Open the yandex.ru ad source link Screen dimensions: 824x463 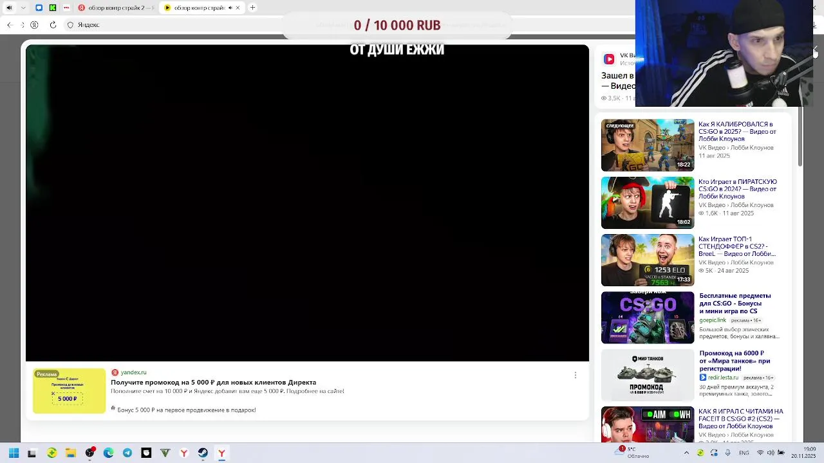133,372
